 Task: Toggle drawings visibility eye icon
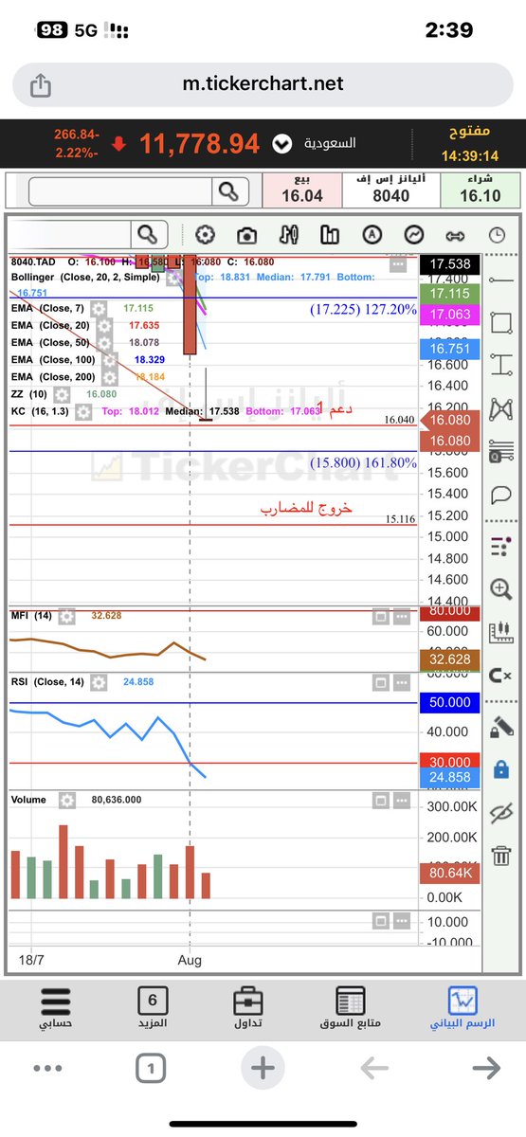click(x=500, y=812)
